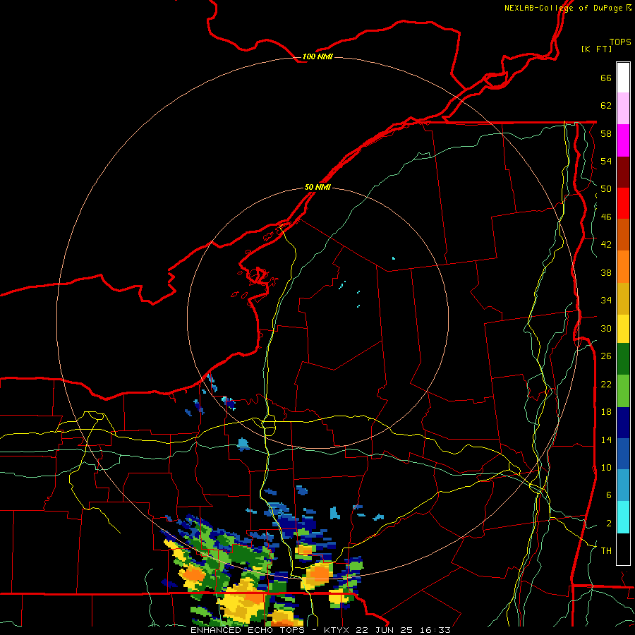Click the light pink legend swatch
This screenshot has width=635, height=635.
point(623,109)
